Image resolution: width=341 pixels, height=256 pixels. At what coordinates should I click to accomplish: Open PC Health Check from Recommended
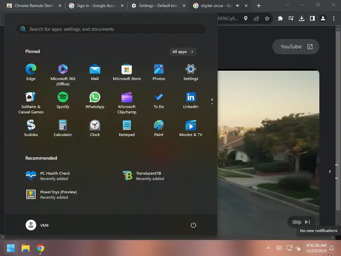coord(48,176)
